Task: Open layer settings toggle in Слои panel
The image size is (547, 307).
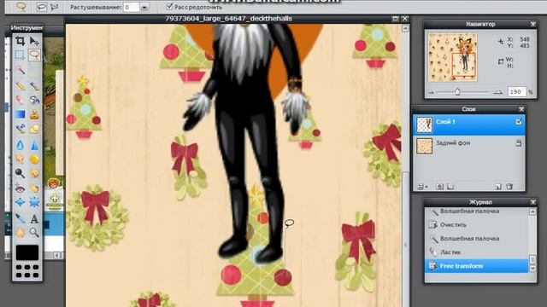Action: (422, 187)
